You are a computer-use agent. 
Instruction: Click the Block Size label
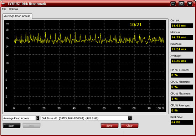176,117
